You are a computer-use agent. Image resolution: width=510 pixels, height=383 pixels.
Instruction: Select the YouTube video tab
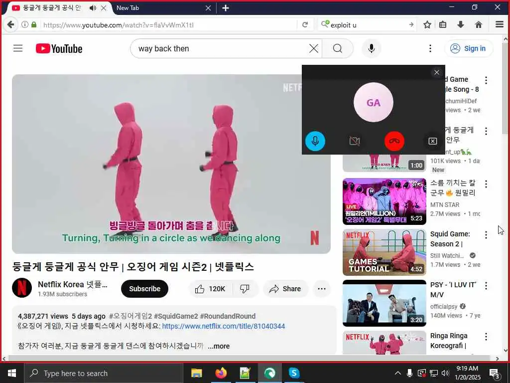51,8
